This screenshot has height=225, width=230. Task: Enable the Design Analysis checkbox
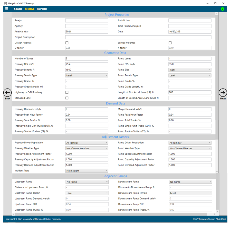(67, 43)
